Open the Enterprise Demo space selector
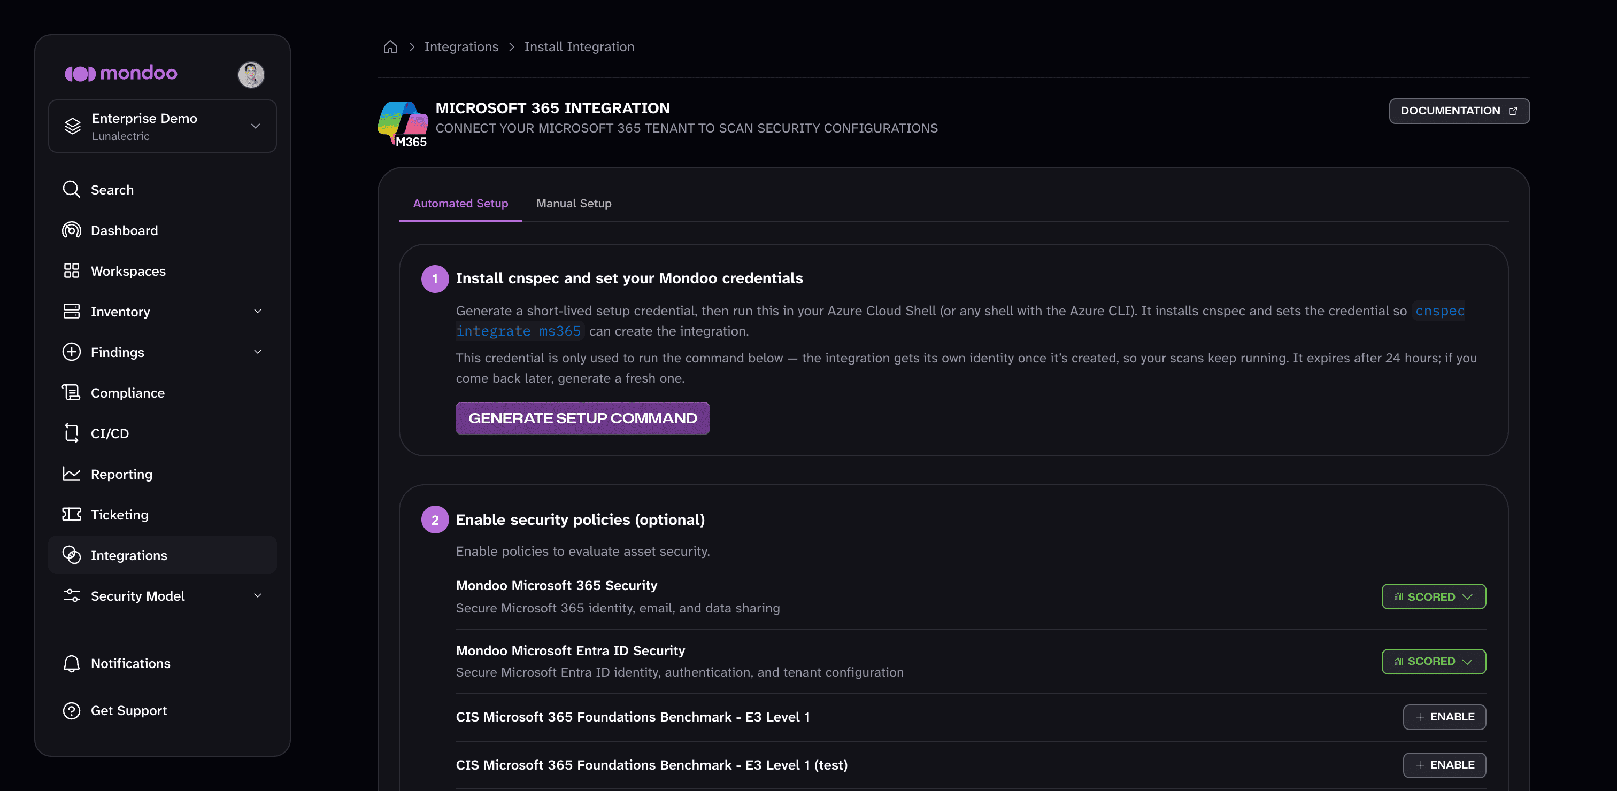The image size is (1617, 791). point(163,126)
